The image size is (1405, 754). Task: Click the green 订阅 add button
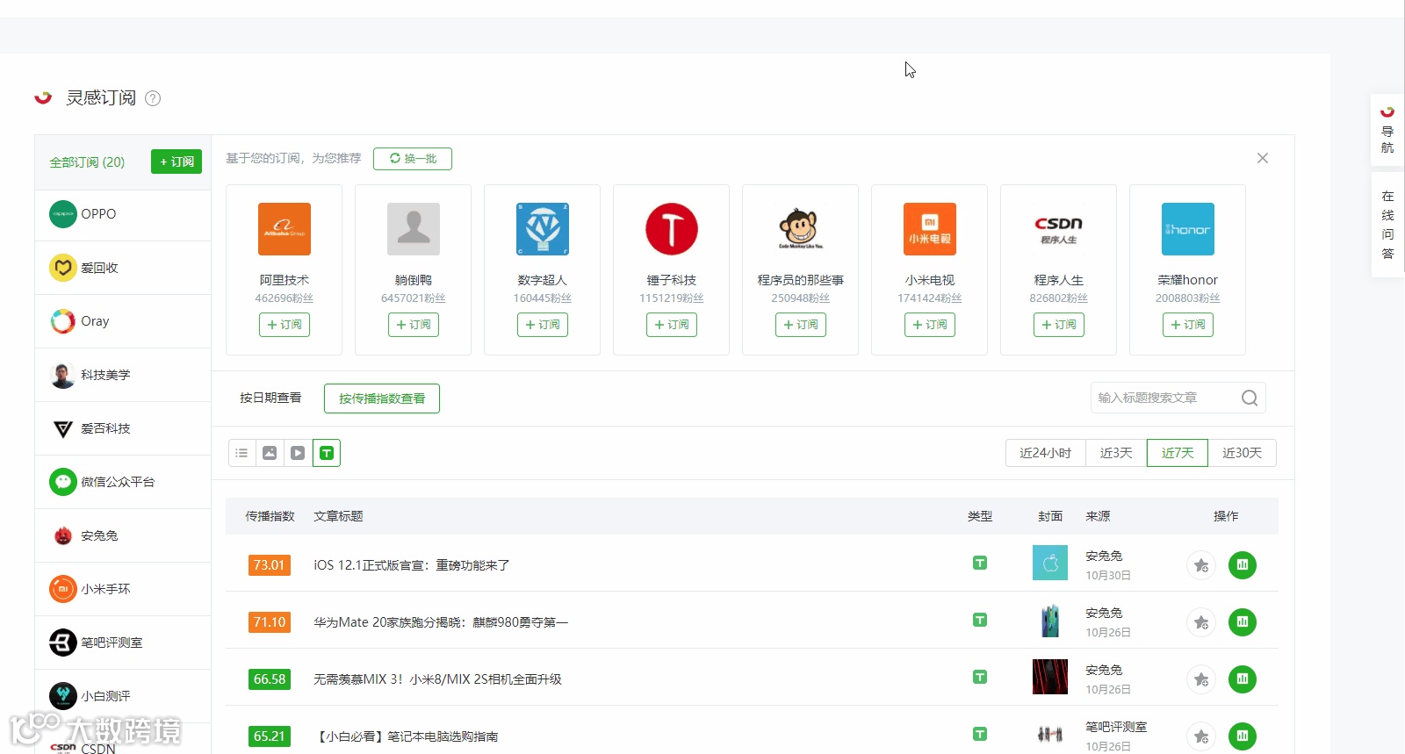(x=177, y=162)
